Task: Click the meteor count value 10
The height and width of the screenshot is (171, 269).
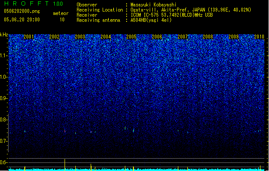Action: click(62, 20)
